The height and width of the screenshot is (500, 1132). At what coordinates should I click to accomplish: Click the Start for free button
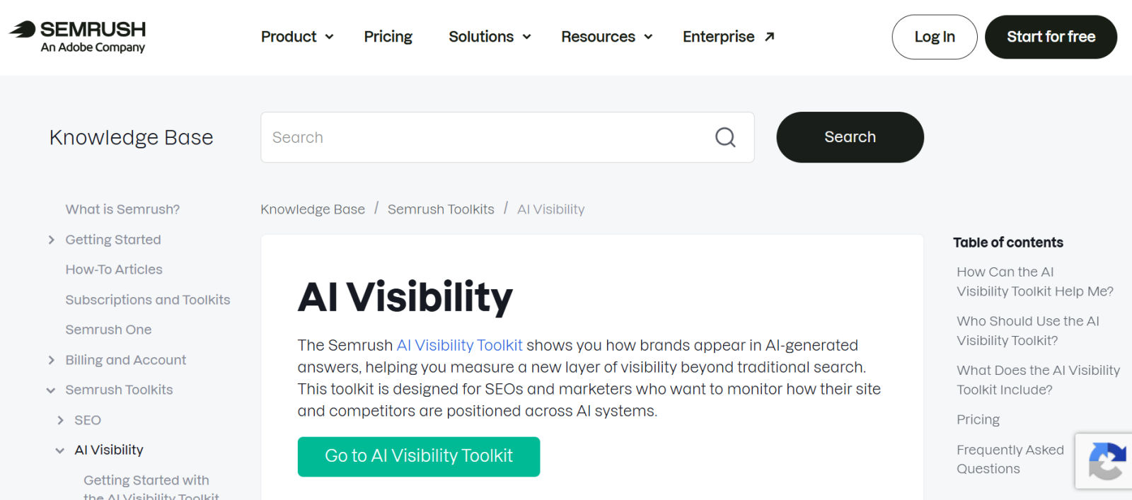tap(1051, 37)
